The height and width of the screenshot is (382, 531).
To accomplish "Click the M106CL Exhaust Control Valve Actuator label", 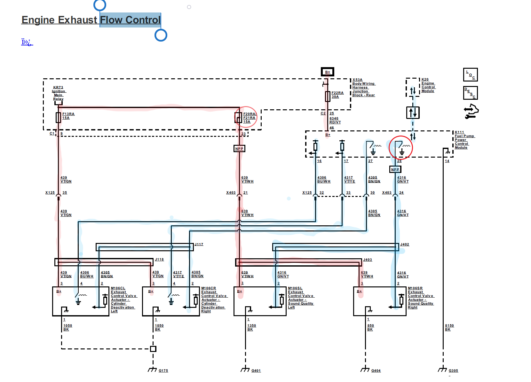I will tap(123, 300).
